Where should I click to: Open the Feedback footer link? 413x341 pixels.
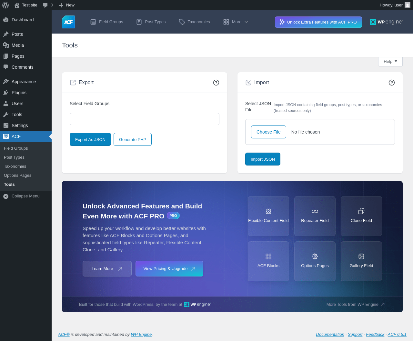click(375, 335)
